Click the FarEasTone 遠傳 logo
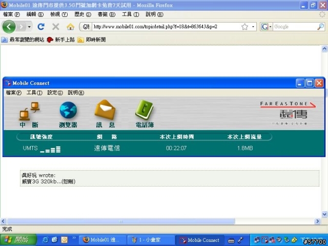The width and height of the screenshot is (328, 246). 288,113
